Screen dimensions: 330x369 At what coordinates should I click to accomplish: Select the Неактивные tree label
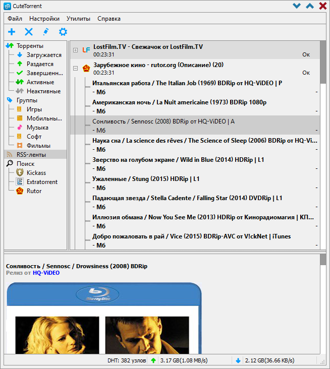click(x=43, y=91)
